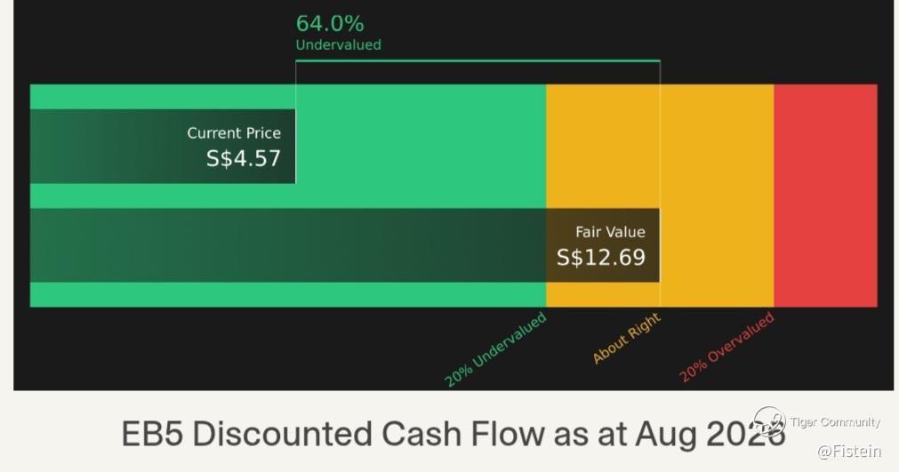Screen dimensions: 899x472
Task: Click the S$4.57 price value text
Action: [x=244, y=159]
